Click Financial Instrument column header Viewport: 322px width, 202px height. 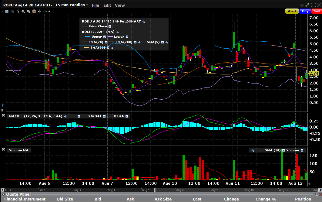click(25, 199)
